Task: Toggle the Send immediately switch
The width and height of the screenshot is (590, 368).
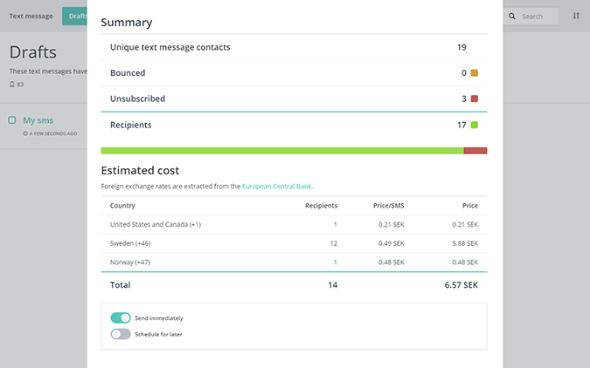Action: tap(121, 318)
